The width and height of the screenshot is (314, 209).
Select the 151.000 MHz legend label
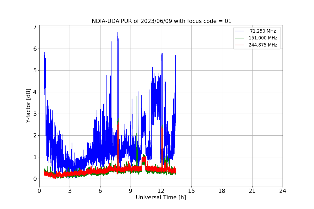(263, 38)
